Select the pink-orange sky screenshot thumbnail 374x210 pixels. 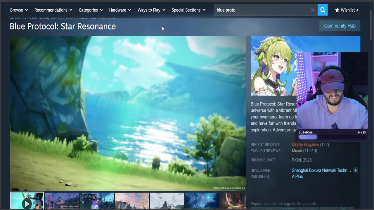132,201
